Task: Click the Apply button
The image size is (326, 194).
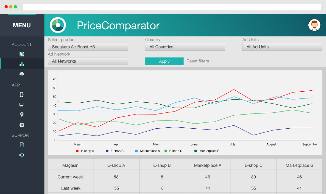Action: click(164, 61)
